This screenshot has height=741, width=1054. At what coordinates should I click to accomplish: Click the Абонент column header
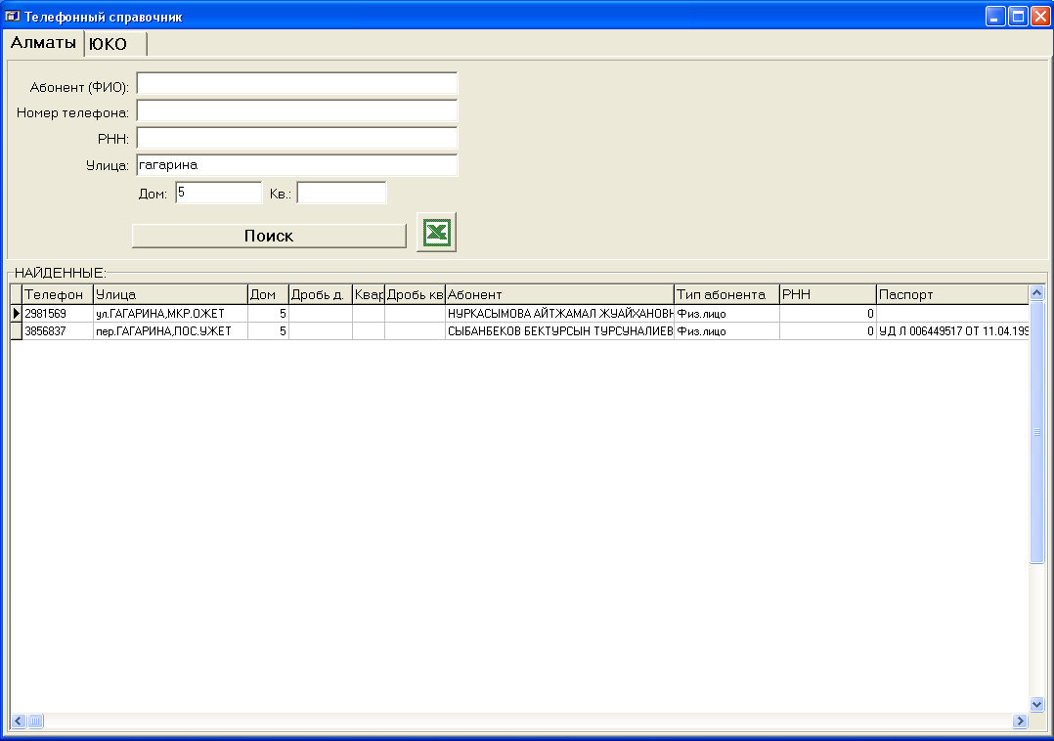click(x=558, y=294)
